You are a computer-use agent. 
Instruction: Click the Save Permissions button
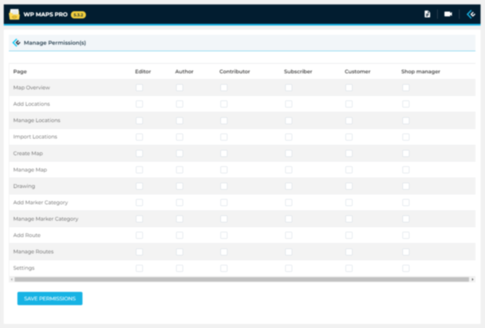(50, 298)
